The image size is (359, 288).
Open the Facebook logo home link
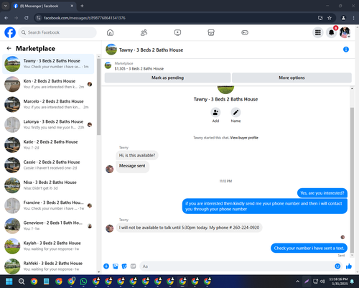coord(10,32)
